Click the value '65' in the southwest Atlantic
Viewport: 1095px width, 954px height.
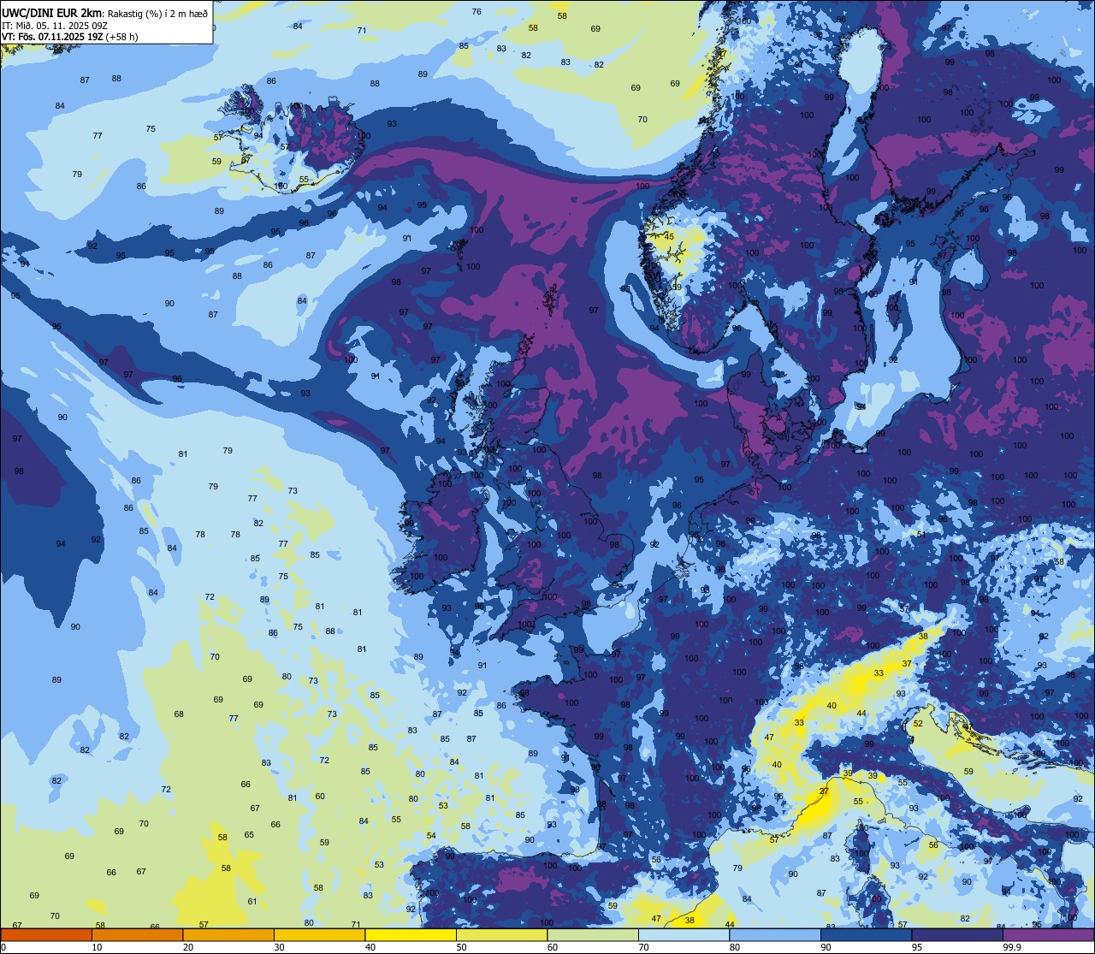pos(249,835)
